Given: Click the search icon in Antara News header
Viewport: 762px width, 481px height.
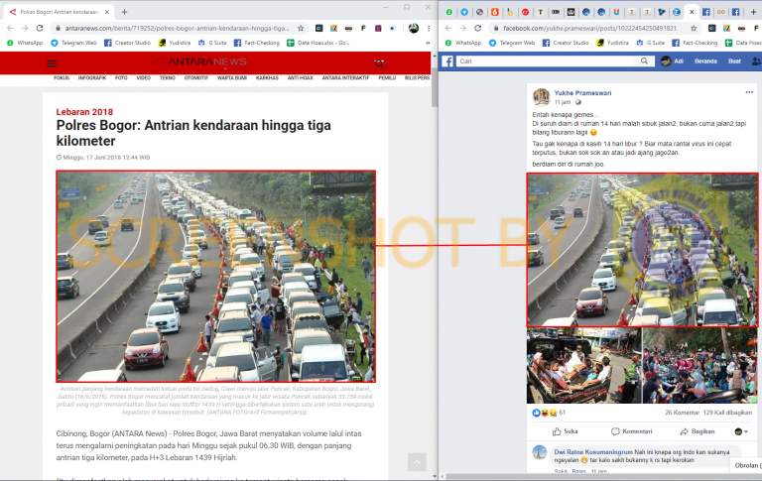Looking at the screenshot, I should click(379, 63).
